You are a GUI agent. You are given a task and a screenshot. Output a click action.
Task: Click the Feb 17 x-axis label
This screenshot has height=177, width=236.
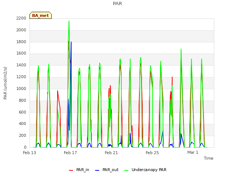click(x=70, y=153)
